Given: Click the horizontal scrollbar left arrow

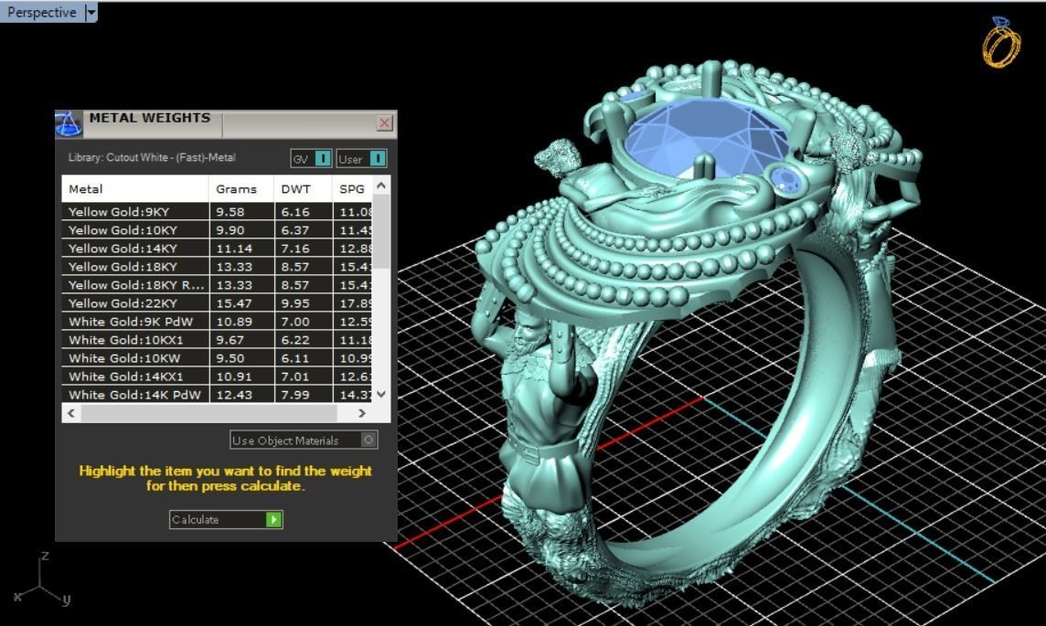Looking at the screenshot, I should point(71,413).
